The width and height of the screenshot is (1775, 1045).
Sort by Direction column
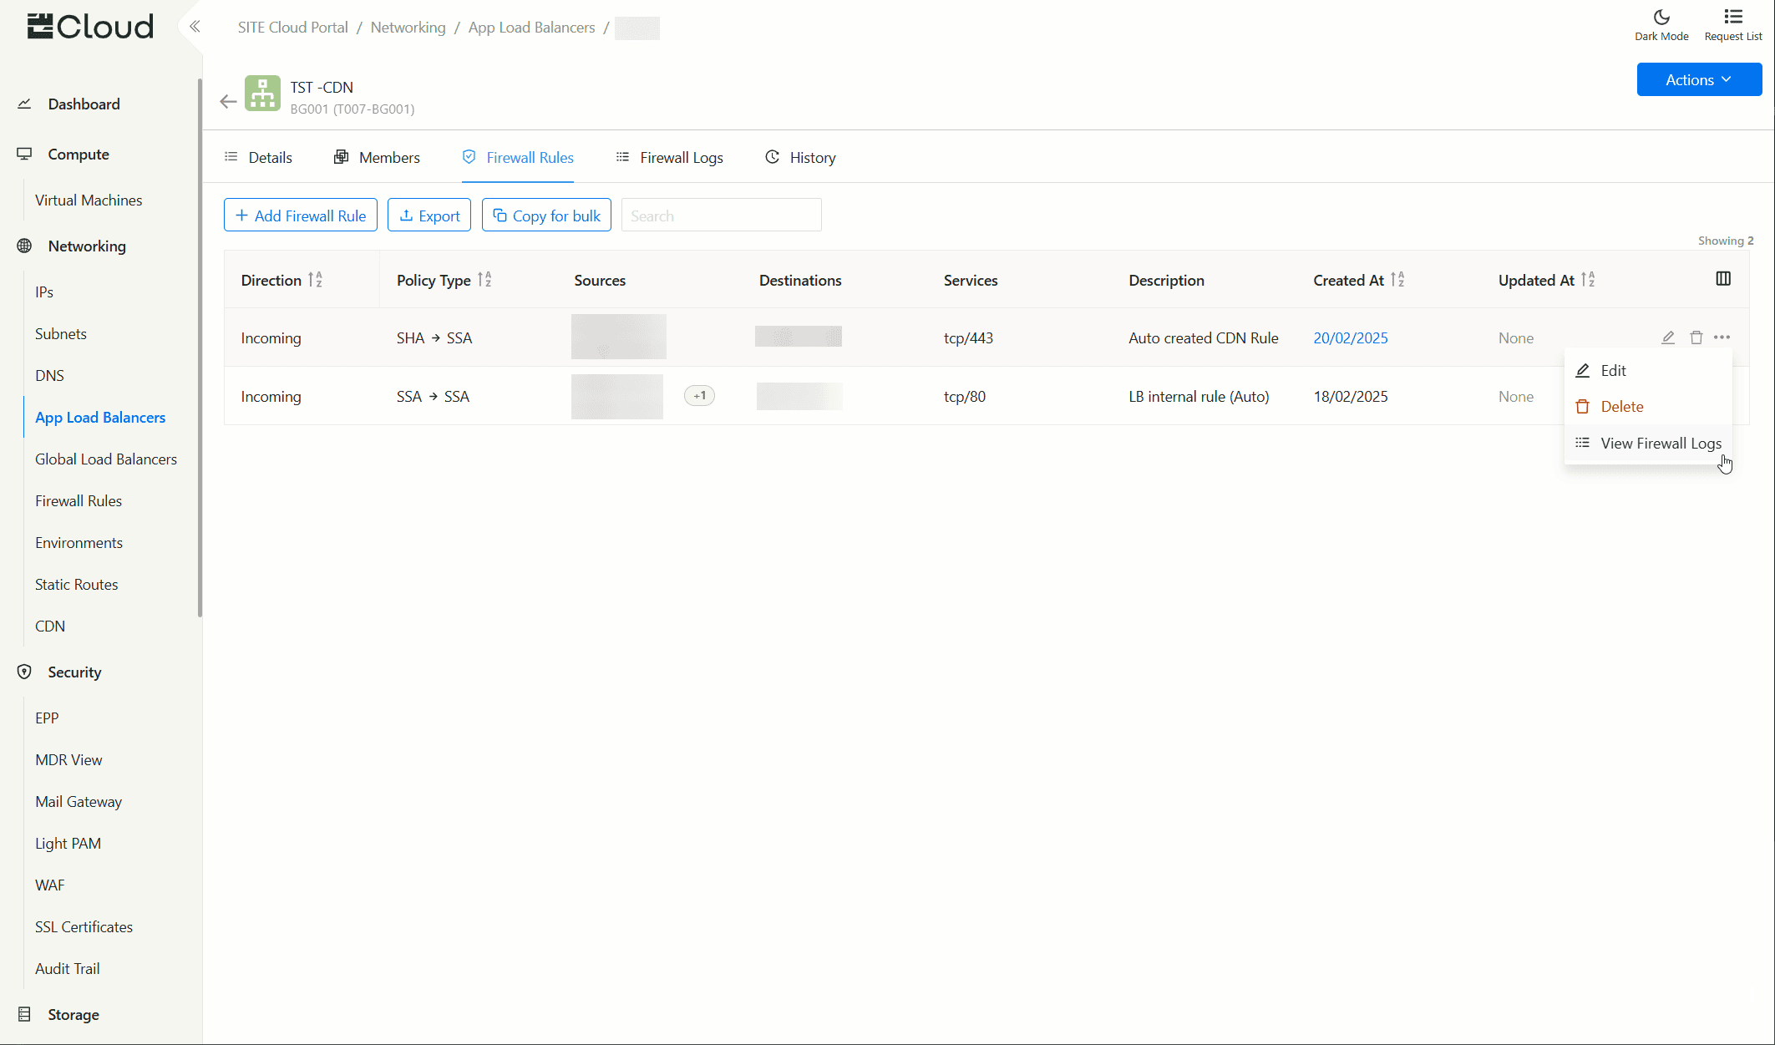pyautogui.click(x=315, y=280)
